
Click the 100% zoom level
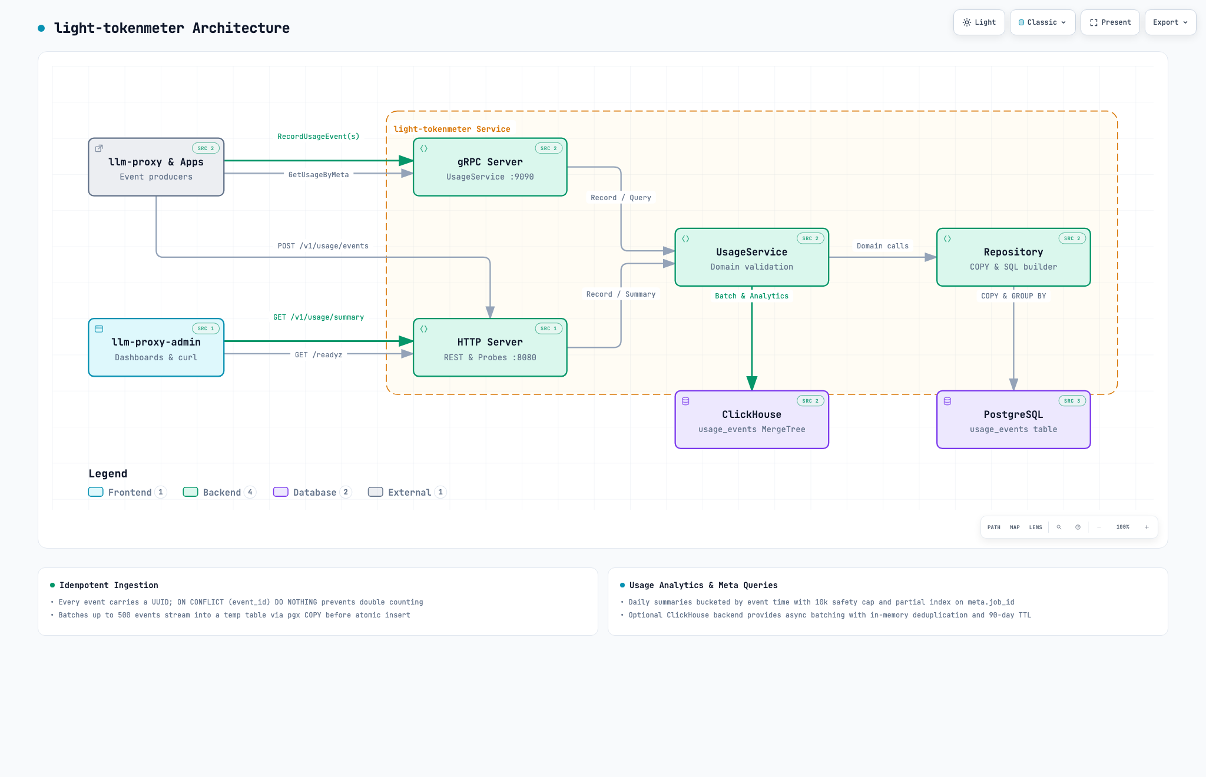pyautogui.click(x=1123, y=527)
